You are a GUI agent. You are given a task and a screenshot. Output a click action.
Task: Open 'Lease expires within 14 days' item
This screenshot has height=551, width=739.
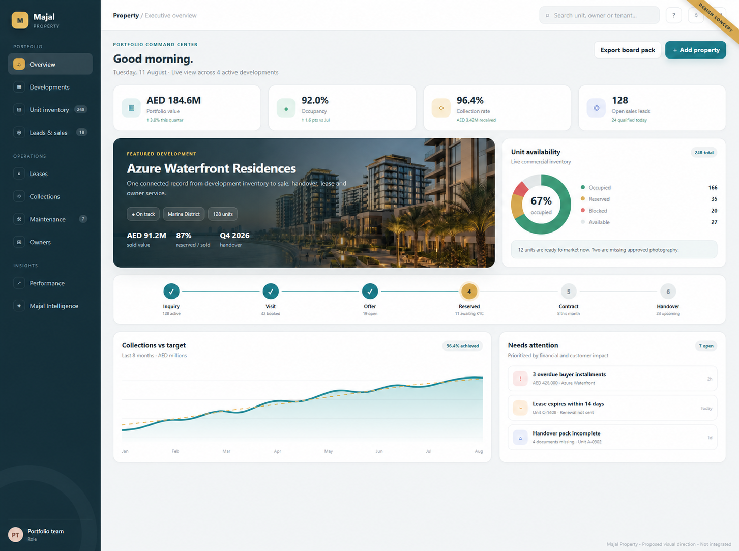click(x=612, y=408)
